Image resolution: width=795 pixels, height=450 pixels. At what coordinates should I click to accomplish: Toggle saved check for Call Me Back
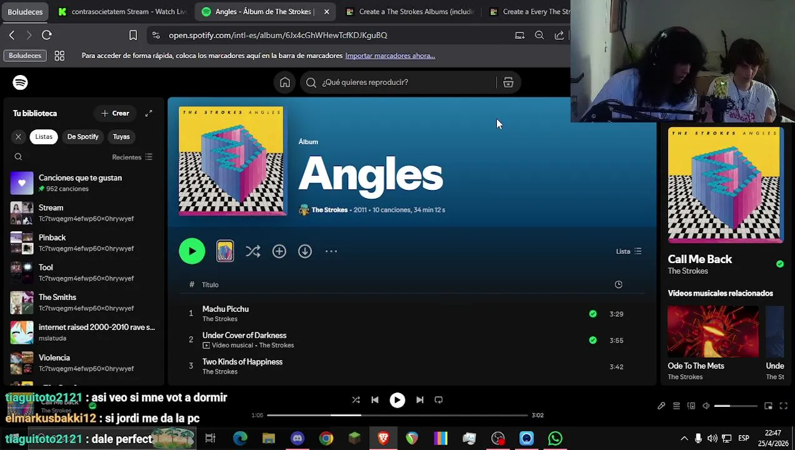pyautogui.click(x=779, y=264)
